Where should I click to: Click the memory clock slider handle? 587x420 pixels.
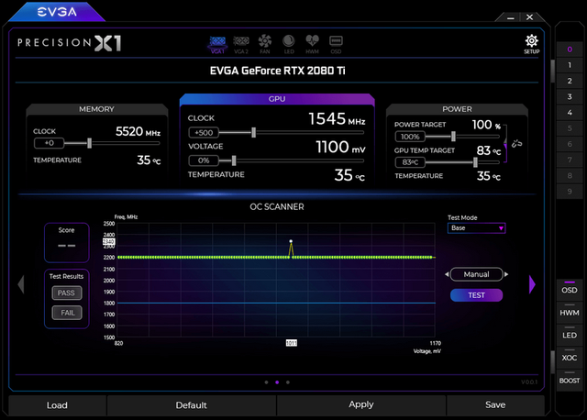pyautogui.click(x=90, y=143)
